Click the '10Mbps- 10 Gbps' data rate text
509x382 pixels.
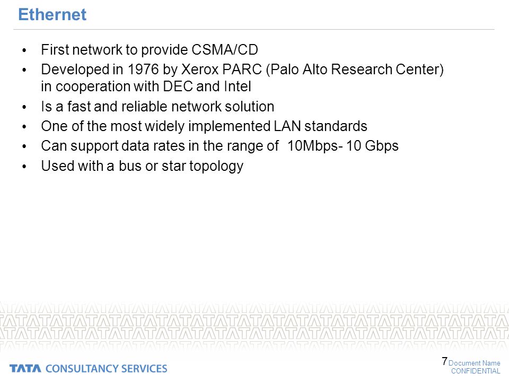343,146
